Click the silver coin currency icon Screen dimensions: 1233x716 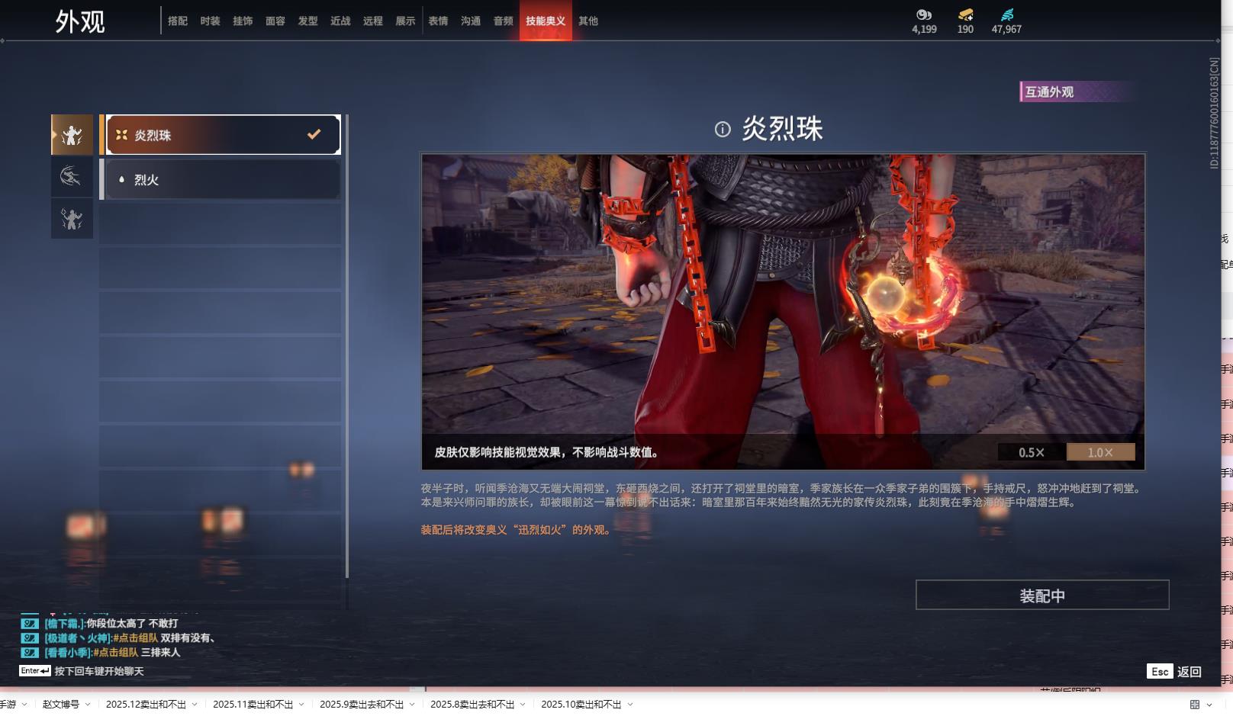[924, 14]
